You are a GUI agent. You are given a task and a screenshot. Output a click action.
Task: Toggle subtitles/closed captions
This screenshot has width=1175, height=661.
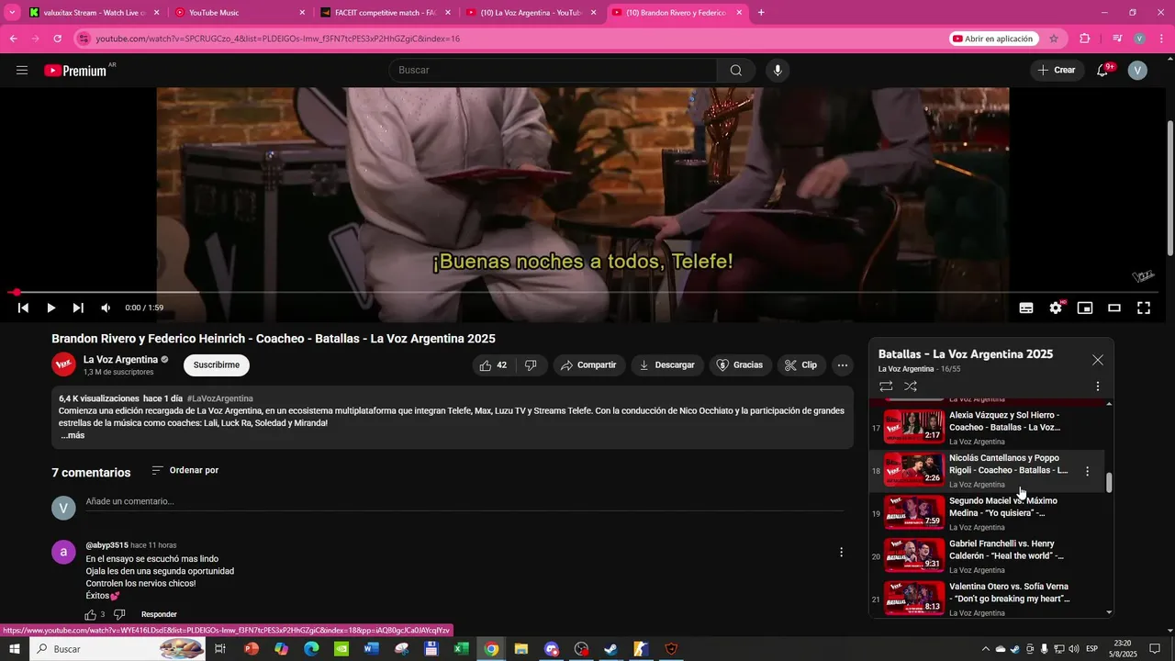[x=1026, y=308]
